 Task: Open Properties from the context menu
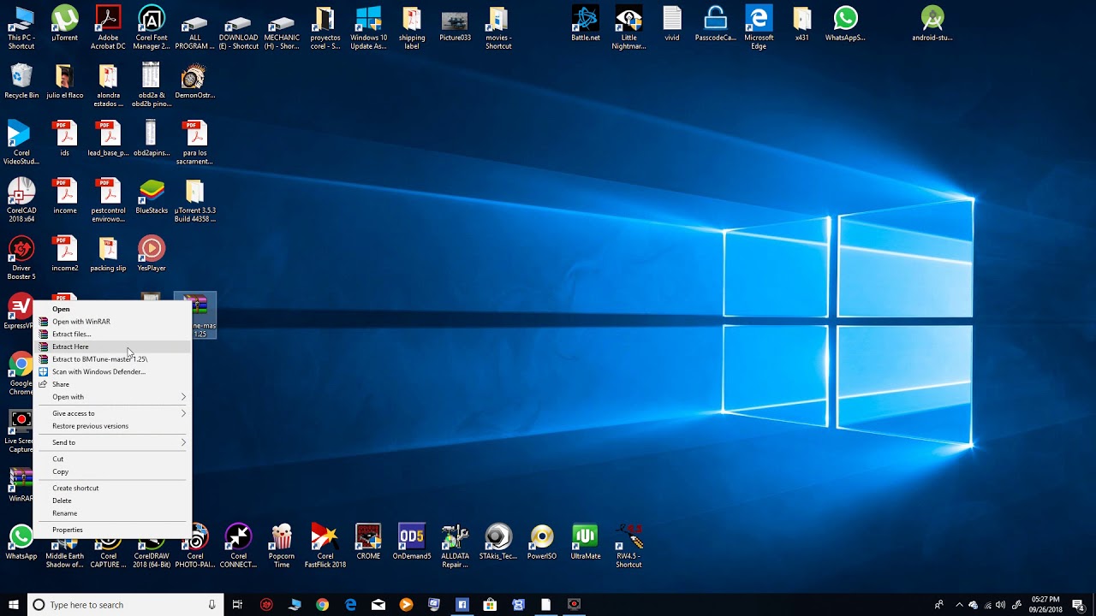[112, 530]
